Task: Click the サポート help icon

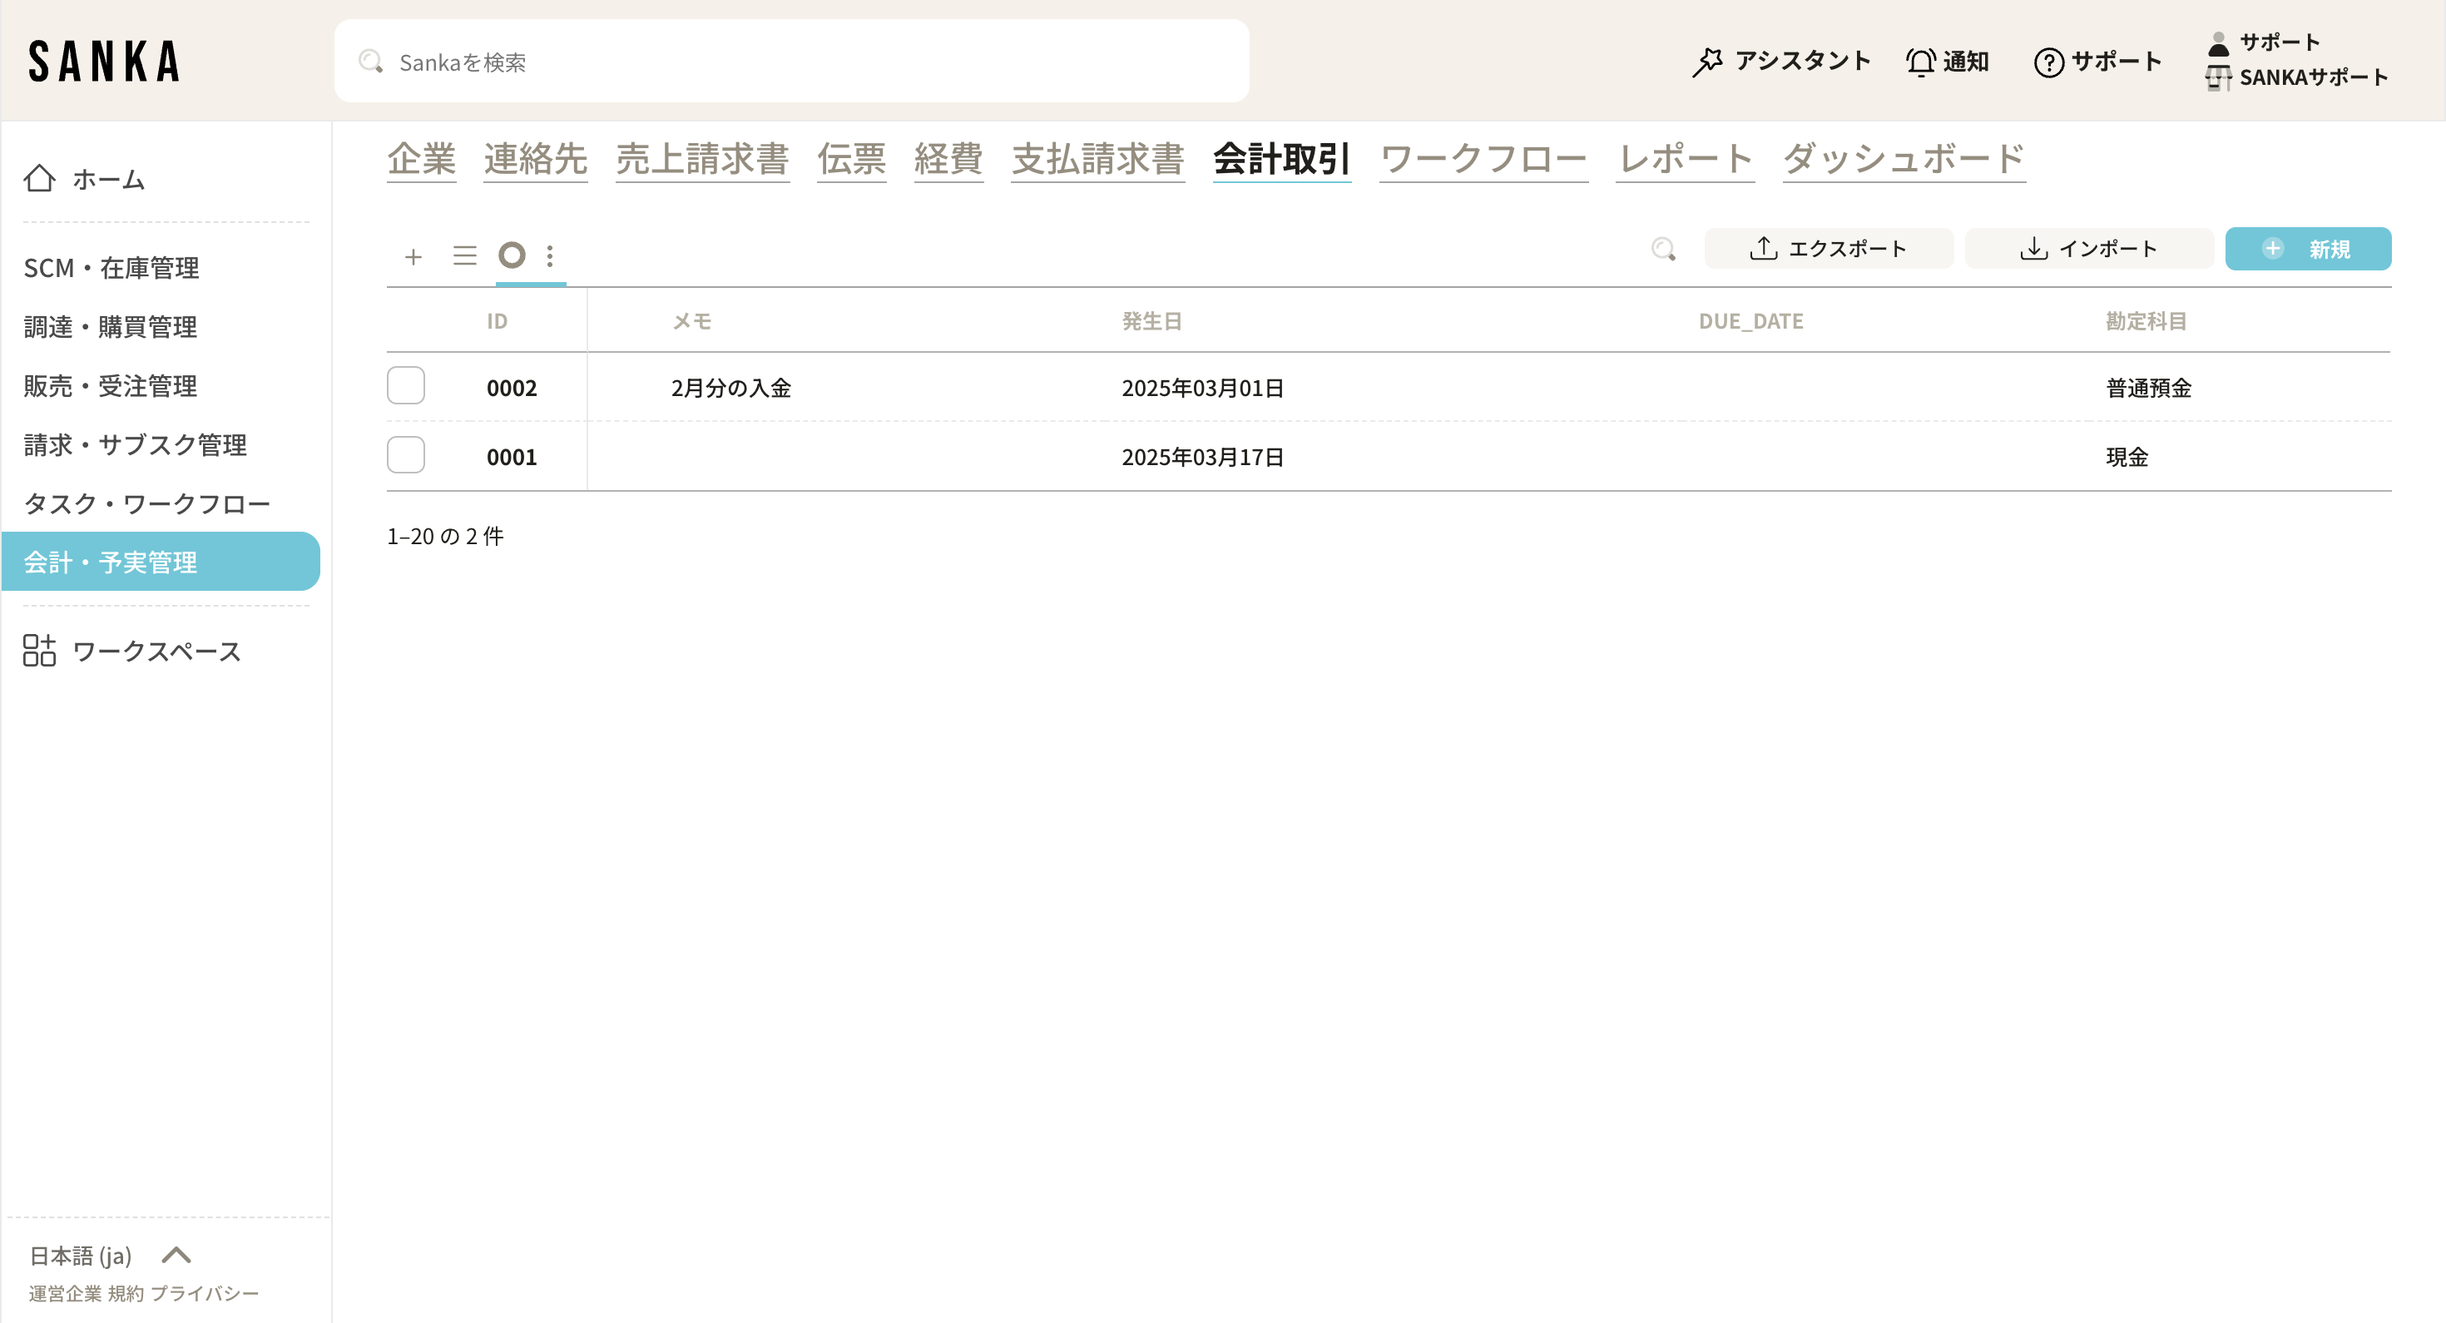Action: (2048, 62)
